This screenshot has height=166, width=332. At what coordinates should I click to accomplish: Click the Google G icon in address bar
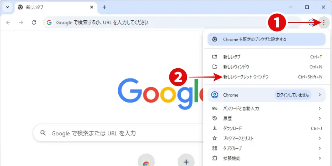(x=49, y=23)
